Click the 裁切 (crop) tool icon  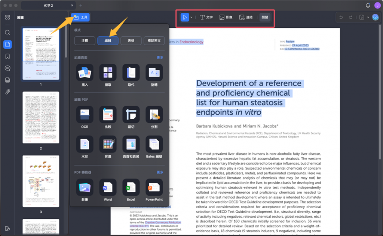tap(131, 115)
